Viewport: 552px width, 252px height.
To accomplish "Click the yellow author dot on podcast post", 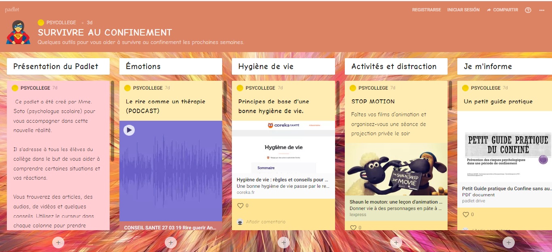I will click(127, 88).
